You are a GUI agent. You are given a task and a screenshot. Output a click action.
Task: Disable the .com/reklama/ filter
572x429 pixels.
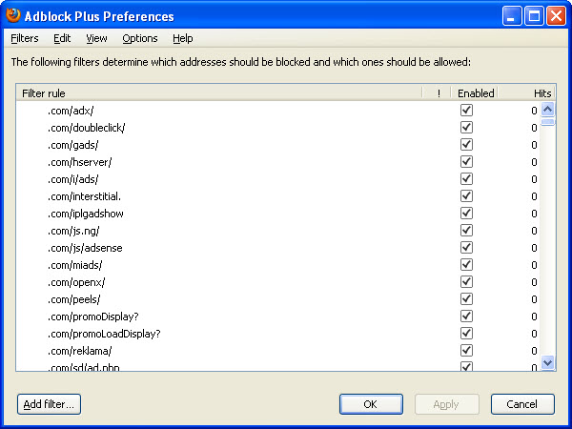click(x=466, y=350)
